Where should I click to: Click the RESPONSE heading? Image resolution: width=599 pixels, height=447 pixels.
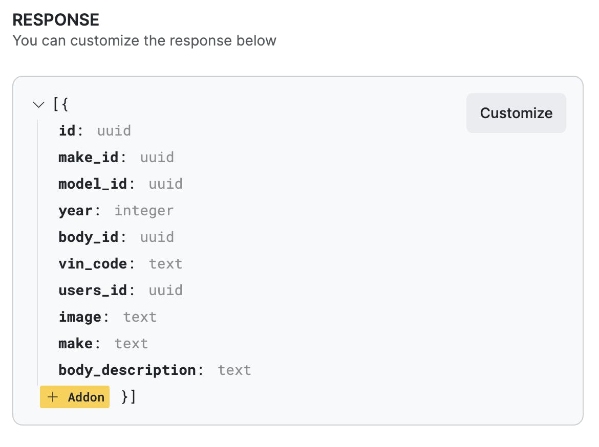56,20
